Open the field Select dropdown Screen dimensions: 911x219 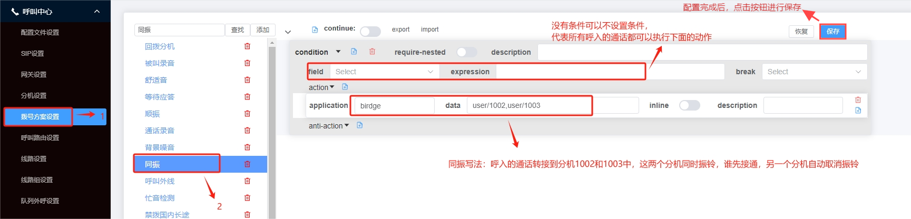pyautogui.click(x=384, y=72)
